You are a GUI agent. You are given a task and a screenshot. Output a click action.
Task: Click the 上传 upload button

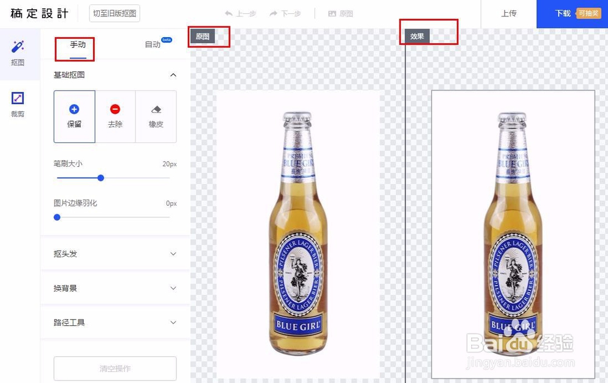509,13
